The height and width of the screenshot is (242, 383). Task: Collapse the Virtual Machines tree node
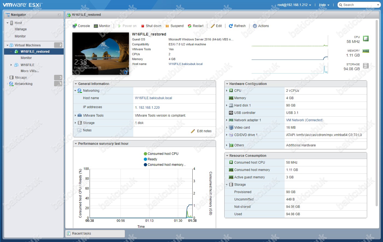[x=8, y=45]
